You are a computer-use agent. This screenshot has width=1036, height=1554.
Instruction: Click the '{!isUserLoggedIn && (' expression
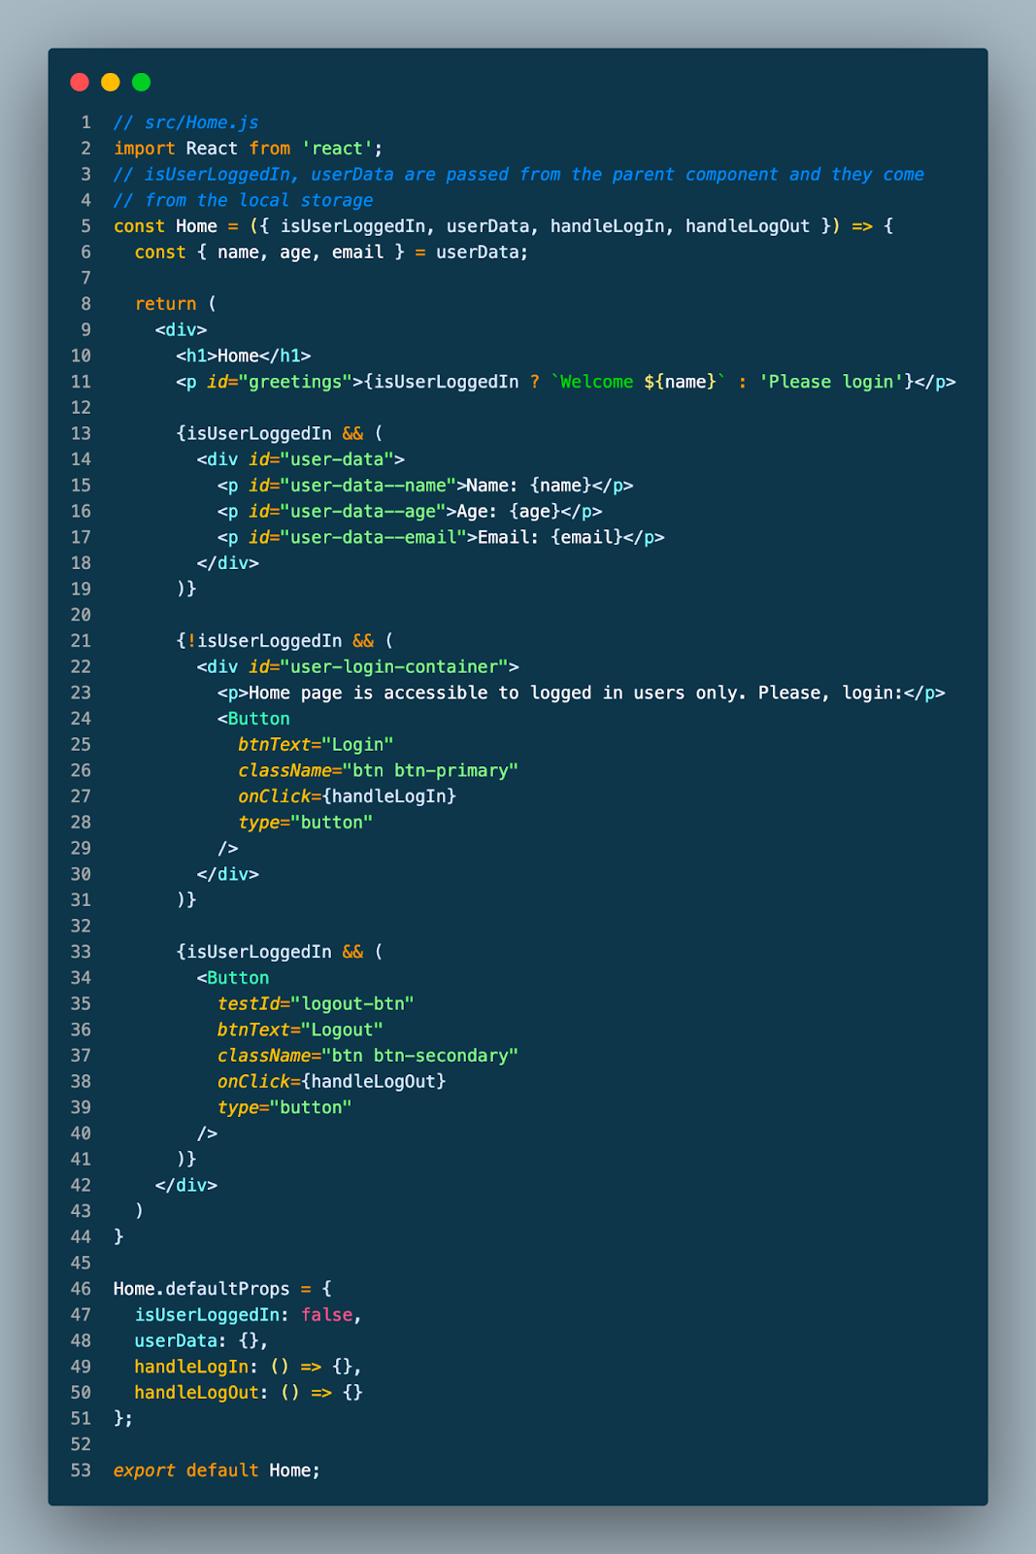click(285, 641)
